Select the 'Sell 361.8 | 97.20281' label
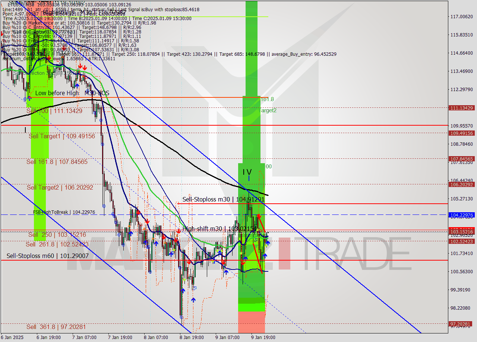This screenshot has height=342, width=477. (x=56, y=327)
